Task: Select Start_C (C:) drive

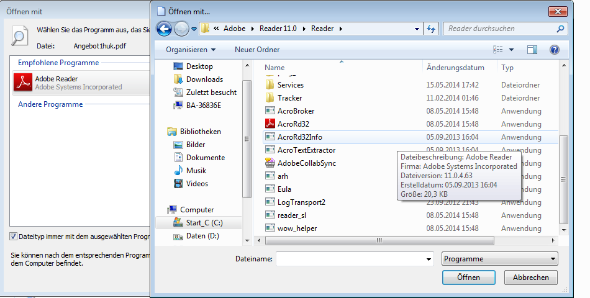Action: click(x=198, y=223)
